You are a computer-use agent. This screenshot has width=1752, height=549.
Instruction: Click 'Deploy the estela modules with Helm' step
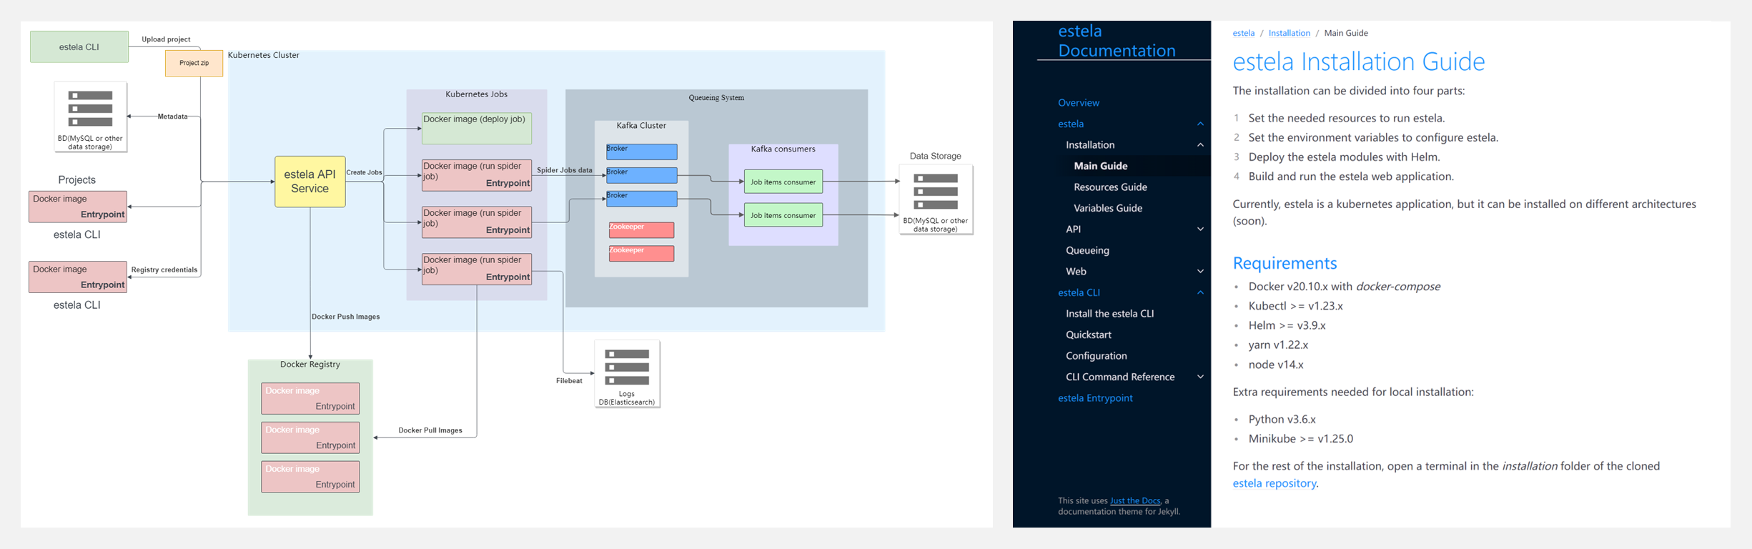pos(1344,157)
